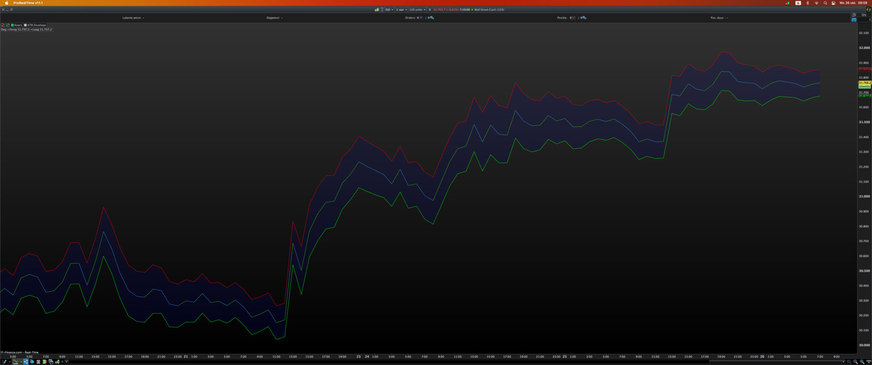
Task: Select the ATR Envelope legend label
Action: pyautogui.click(x=35, y=25)
